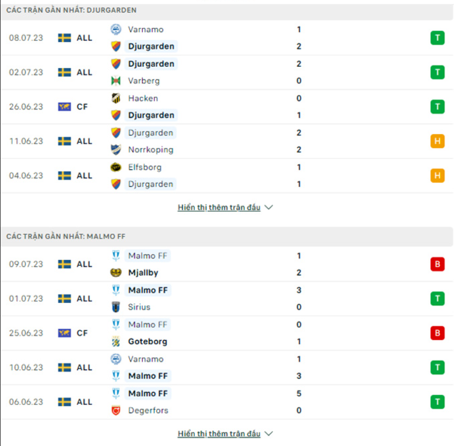Screen dimensions: 454x446
Task: Click the red B badge for Mjallby loss
Action: click(437, 264)
